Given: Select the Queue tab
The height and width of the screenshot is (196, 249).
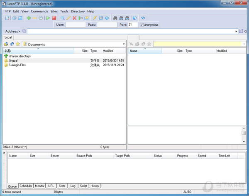Looking at the screenshot, I should (12, 186).
